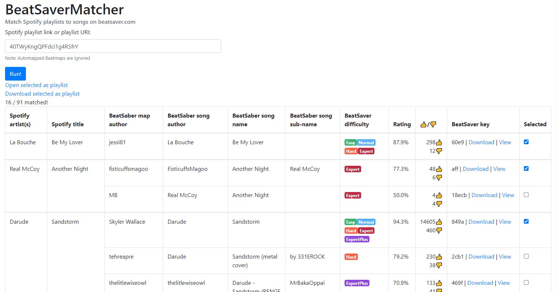Image resolution: width=557 pixels, height=292 pixels.
Task: Uncheck Selected box for Be My Lover
Action: (x=526, y=142)
